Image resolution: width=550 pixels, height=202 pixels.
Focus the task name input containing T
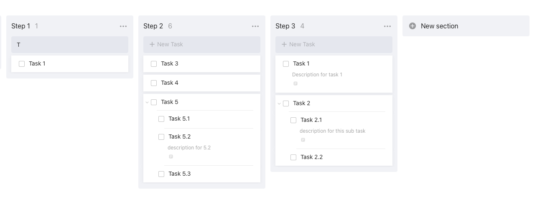coord(70,44)
